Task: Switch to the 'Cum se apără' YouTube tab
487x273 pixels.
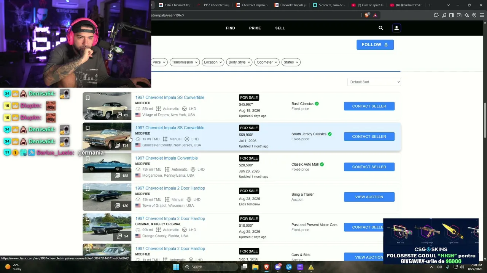Action: pyautogui.click(x=368, y=5)
